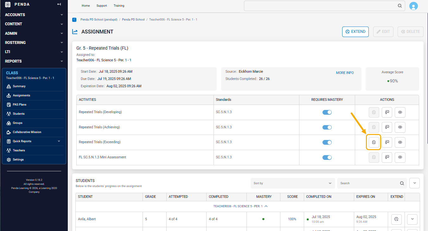Click the EDIT button
Viewport: 428px width, 231px height.
[x=383, y=32]
